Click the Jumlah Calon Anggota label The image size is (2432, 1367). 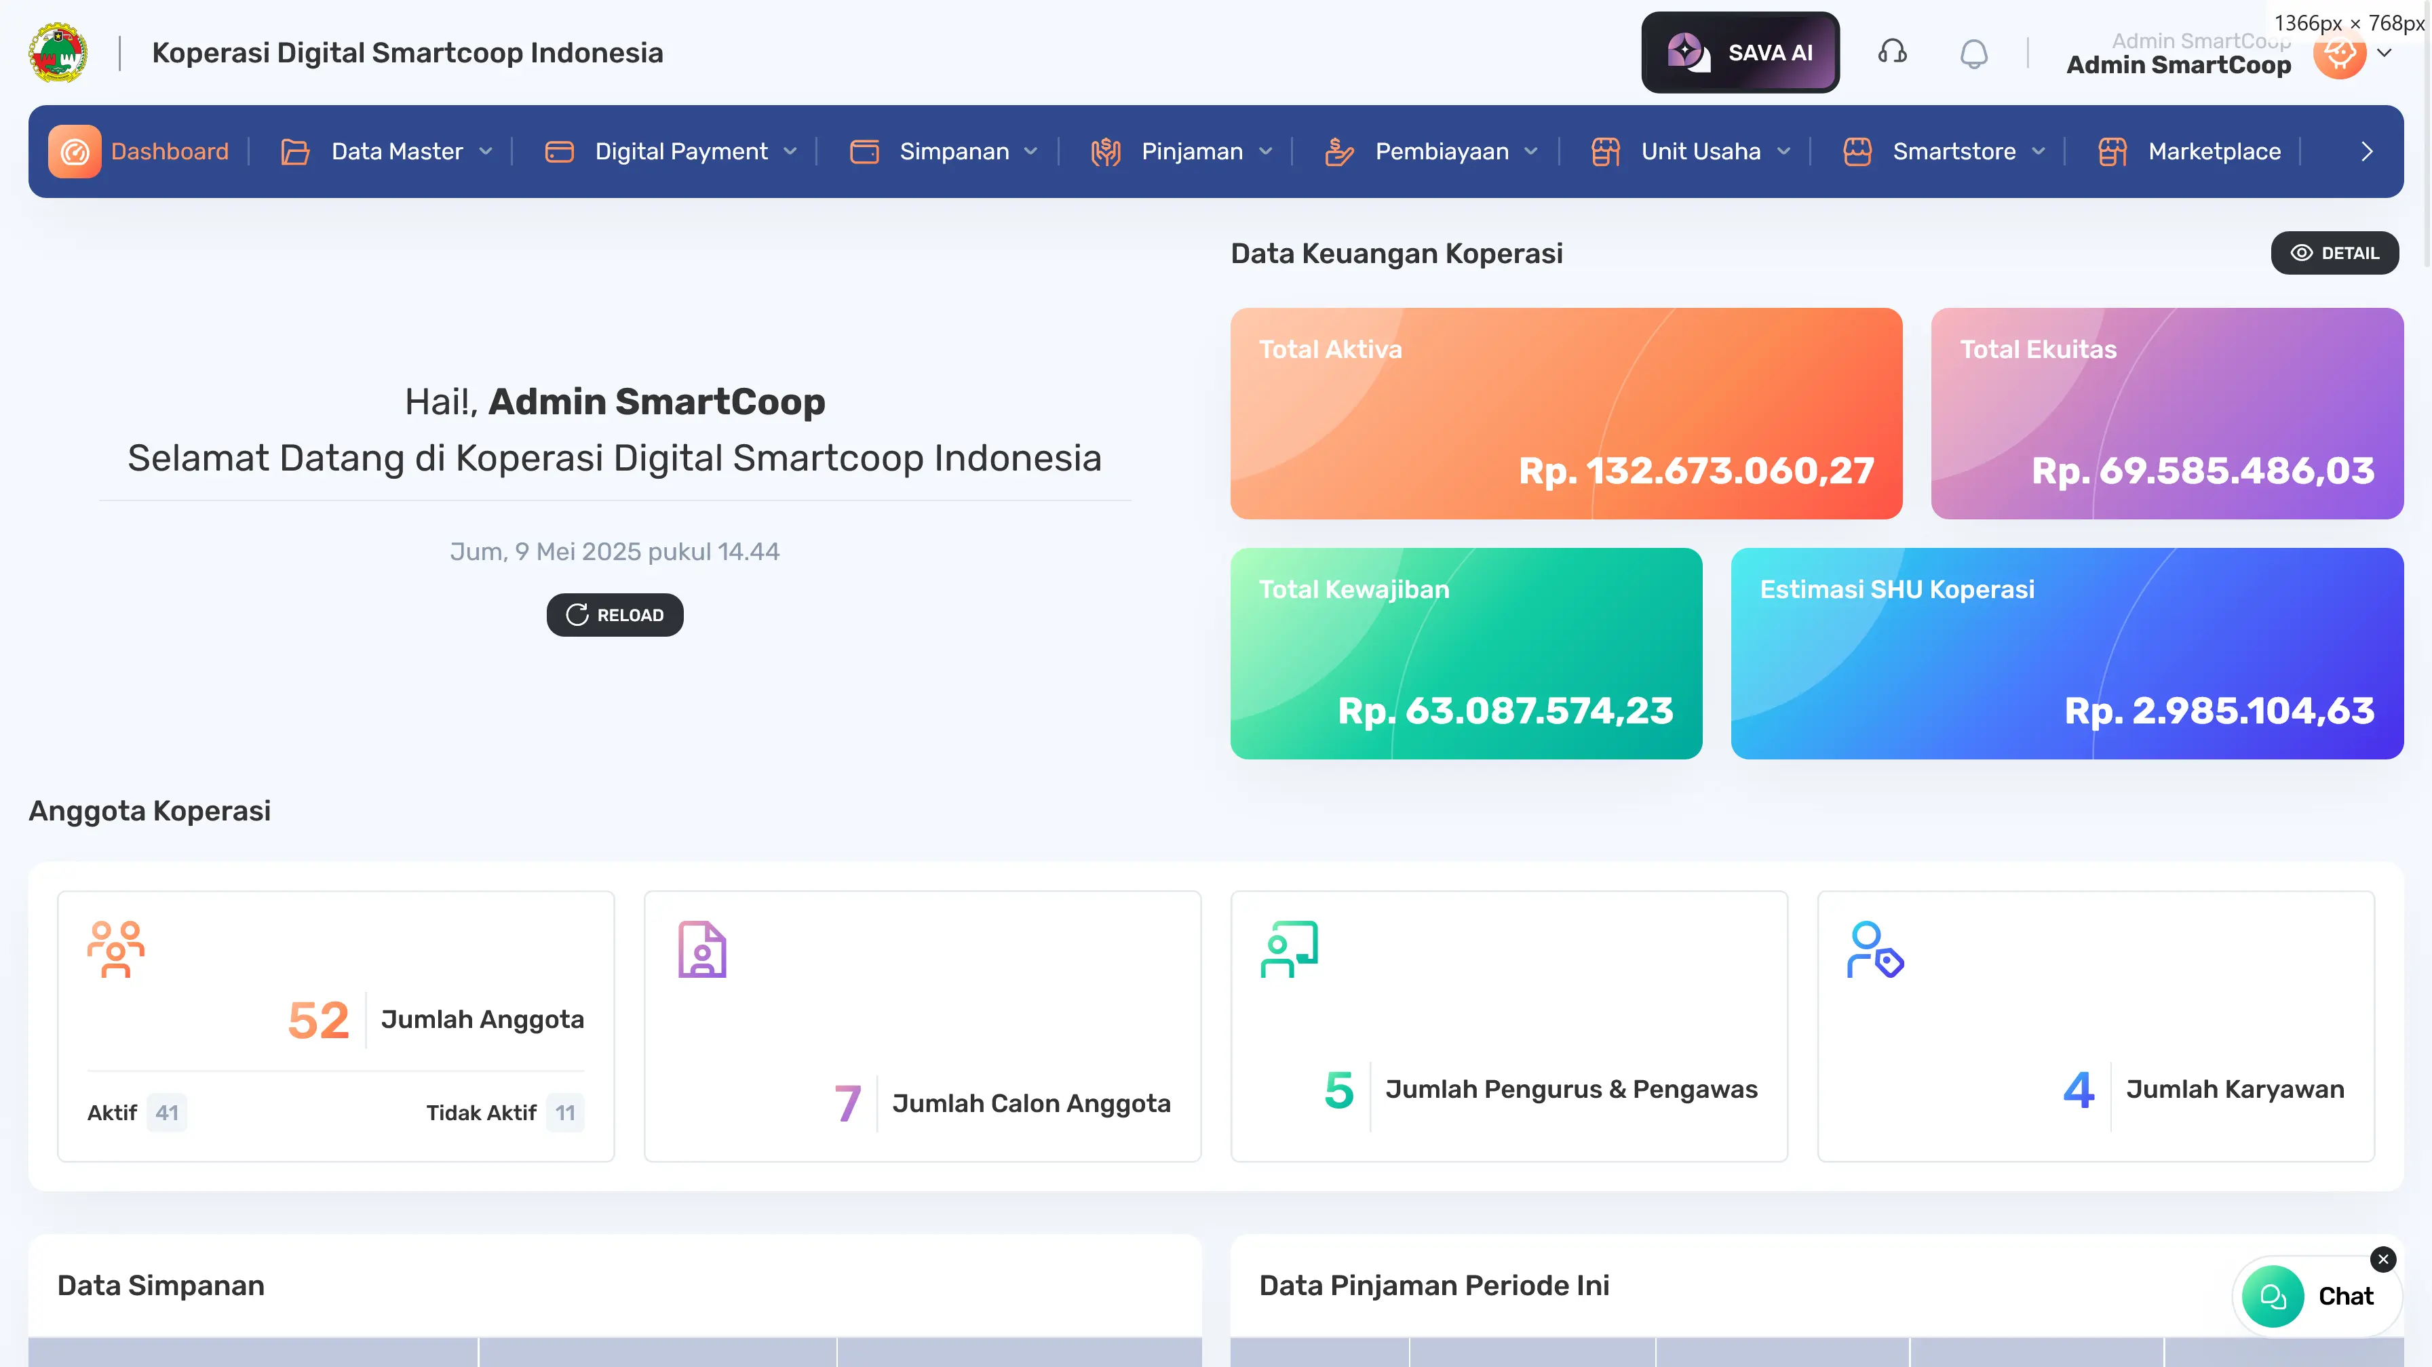[1032, 1103]
